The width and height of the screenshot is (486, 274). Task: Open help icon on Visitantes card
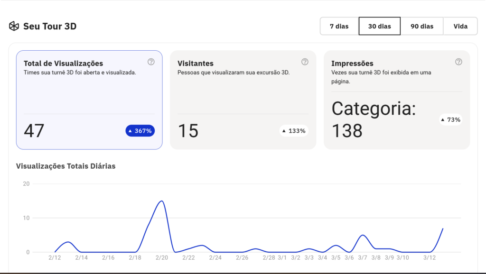tap(305, 62)
